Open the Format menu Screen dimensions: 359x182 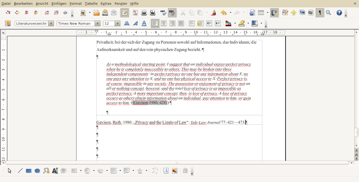[76, 3]
